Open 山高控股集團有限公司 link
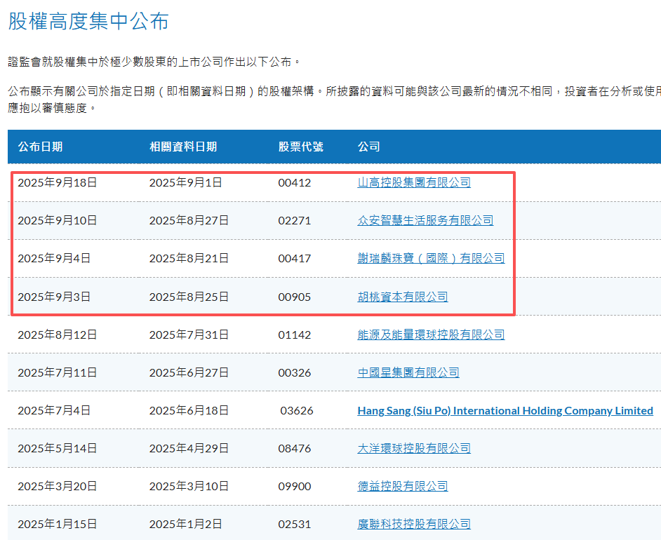Image resolution: width=661 pixels, height=540 pixels. pyautogui.click(x=414, y=182)
